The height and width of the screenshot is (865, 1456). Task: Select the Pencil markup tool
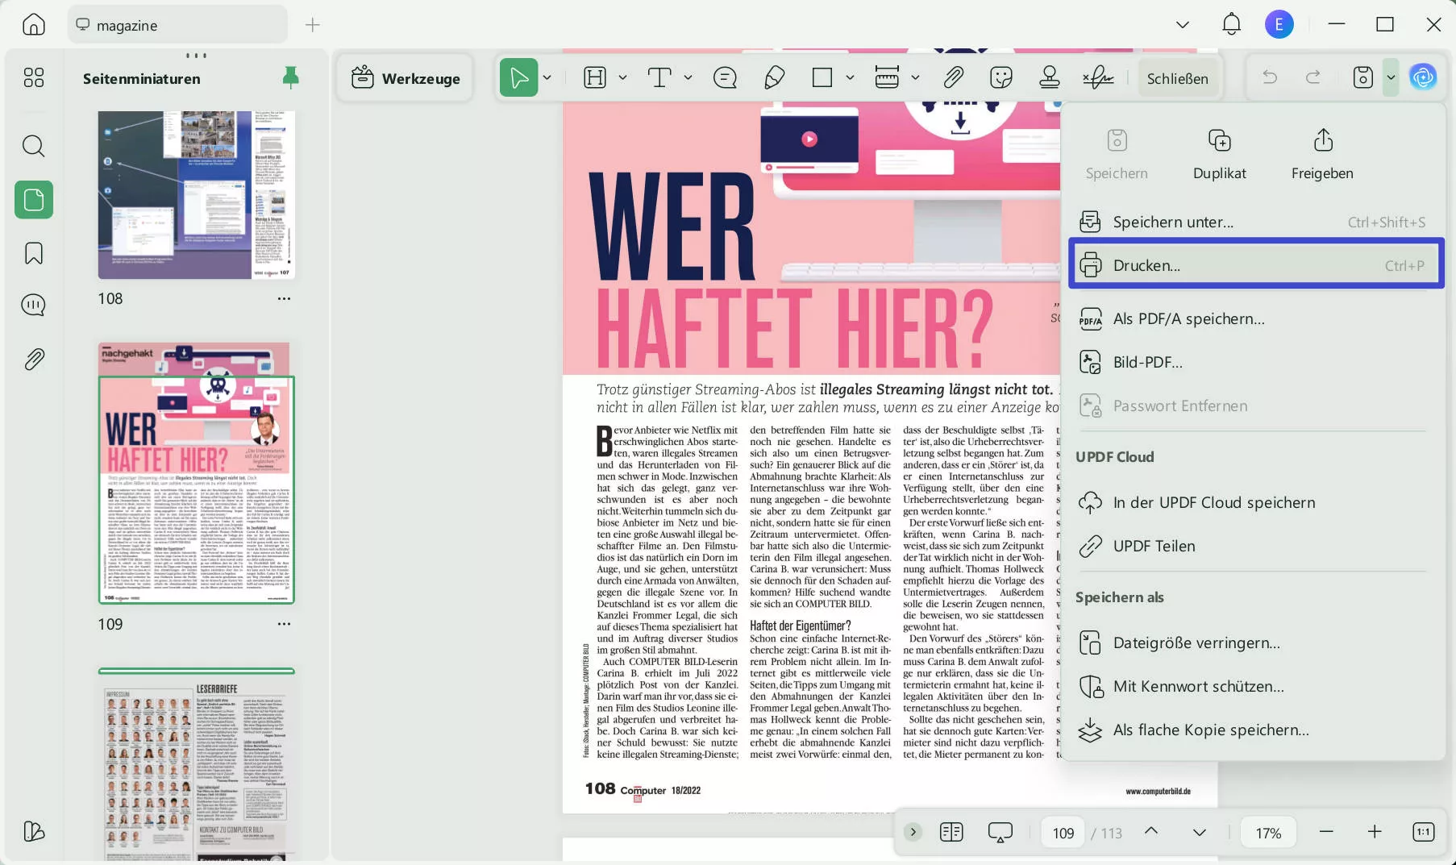click(774, 77)
